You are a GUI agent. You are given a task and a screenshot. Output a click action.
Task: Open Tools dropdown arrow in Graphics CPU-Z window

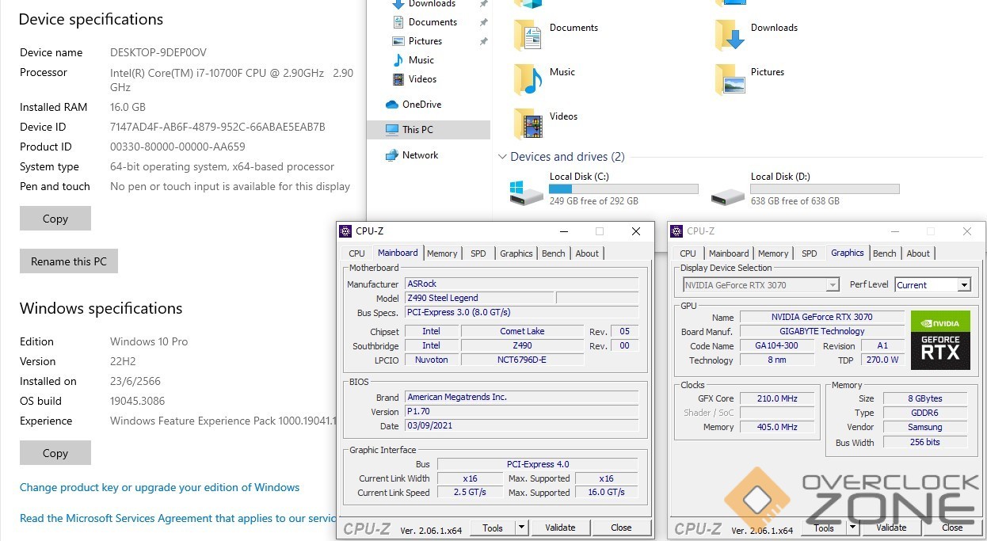(x=852, y=528)
